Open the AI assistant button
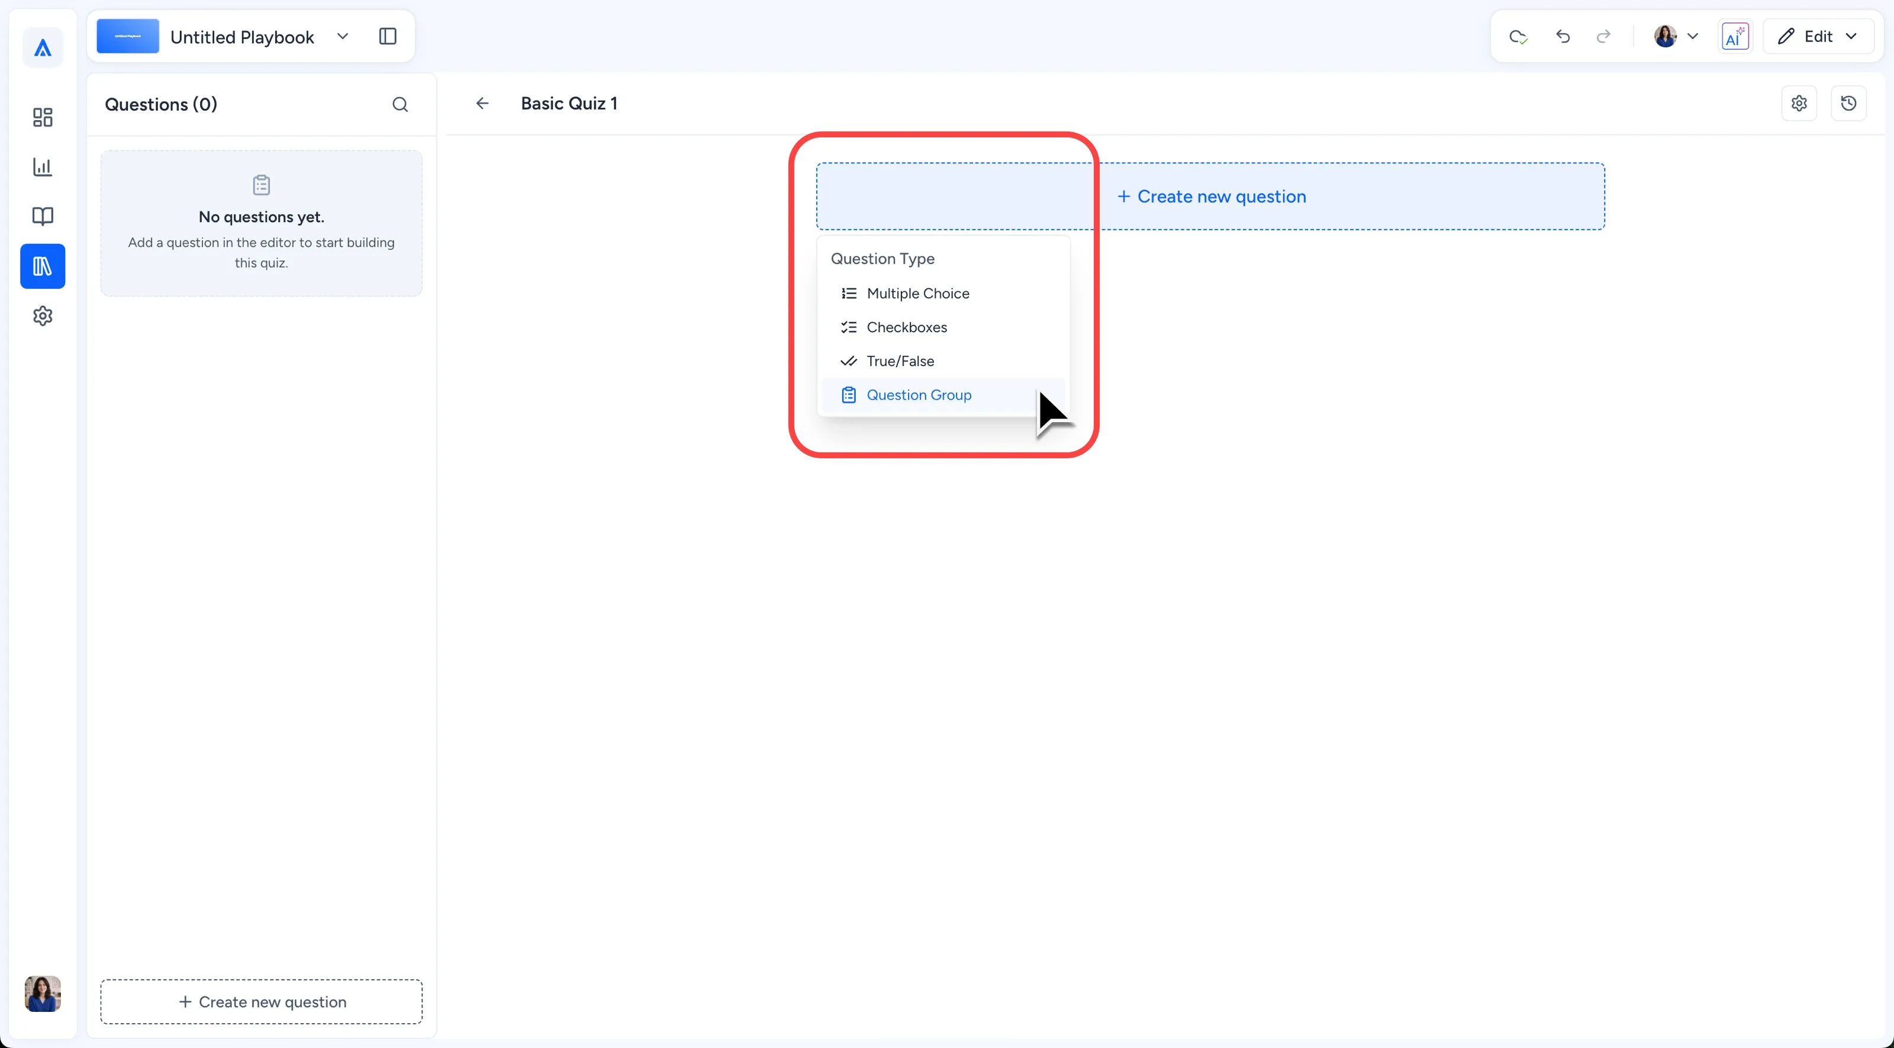 [1735, 36]
